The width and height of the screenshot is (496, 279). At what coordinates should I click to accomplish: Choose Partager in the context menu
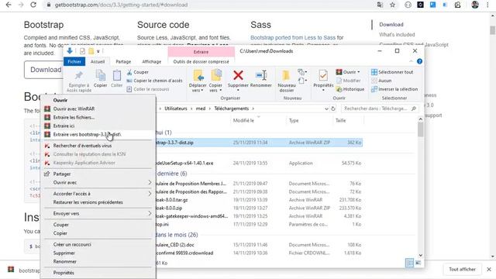(x=98, y=174)
